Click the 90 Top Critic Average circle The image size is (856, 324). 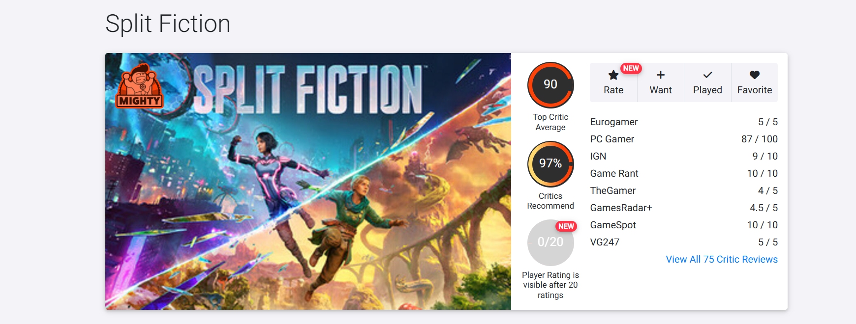(x=550, y=85)
